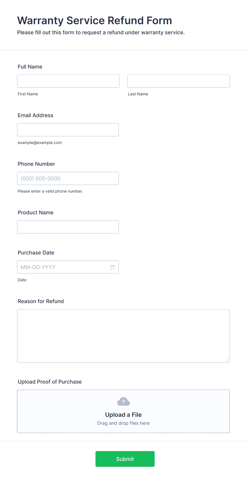Image resolution: width=247 pixels, height=480 pixels.
Task: Click the Upload Proof of Purchase label
Action: [50, 382]
